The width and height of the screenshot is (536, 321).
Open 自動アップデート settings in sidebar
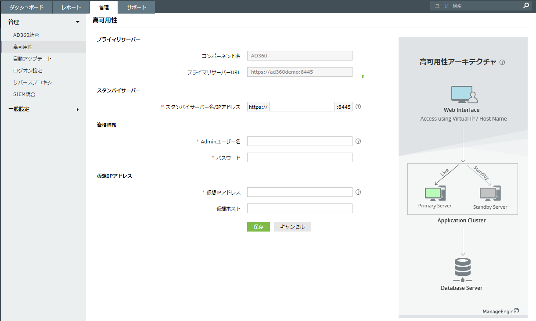coord(32,59)
